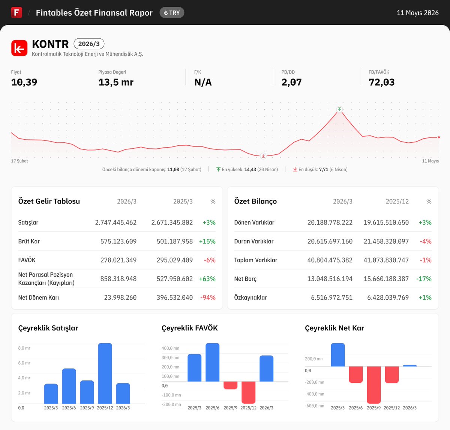The height and width of the screenshot is (430, 450).
Task: Click the 2026/3 period badge
Action: (89, 44)
